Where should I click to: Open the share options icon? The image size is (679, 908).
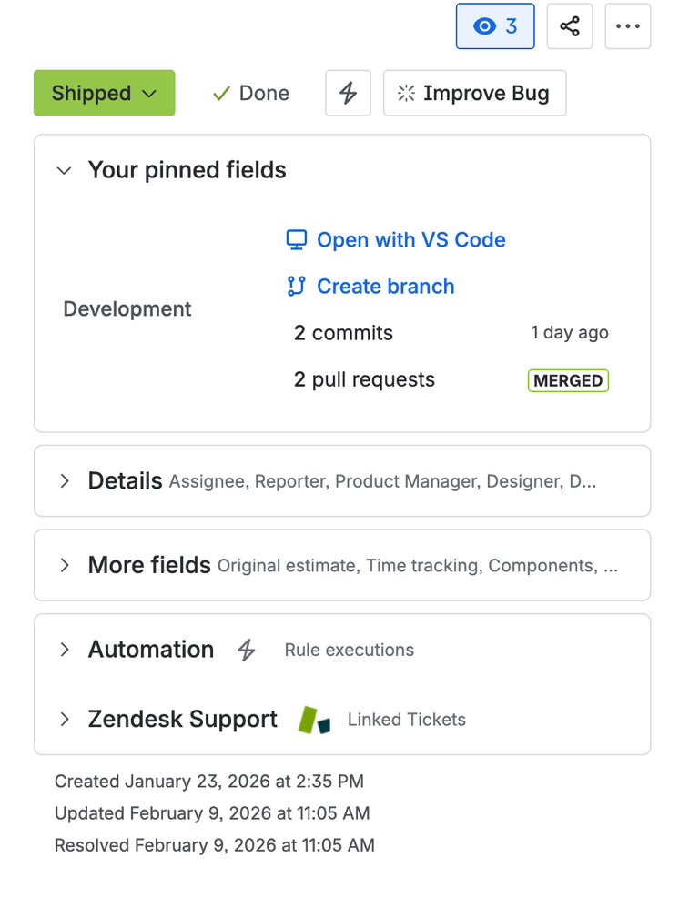point(569,26)
